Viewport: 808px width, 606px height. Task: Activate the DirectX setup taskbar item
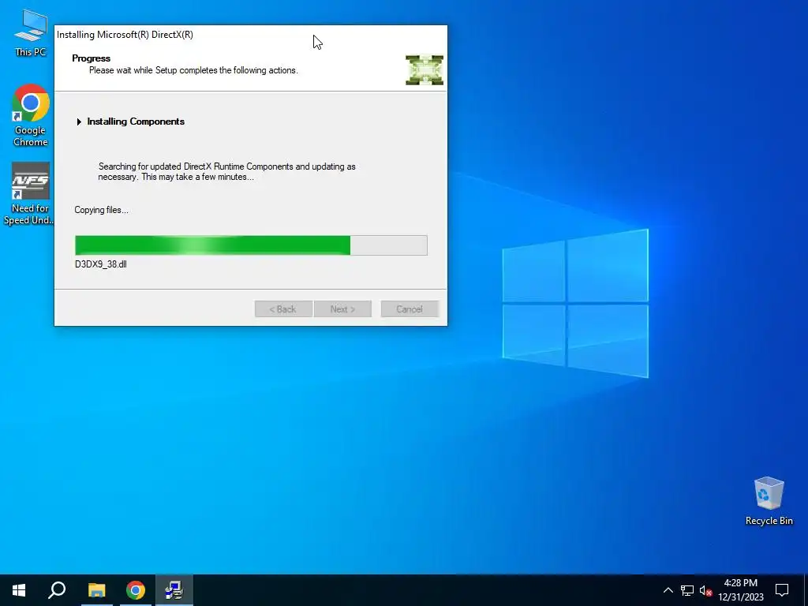tap(174, 590)
